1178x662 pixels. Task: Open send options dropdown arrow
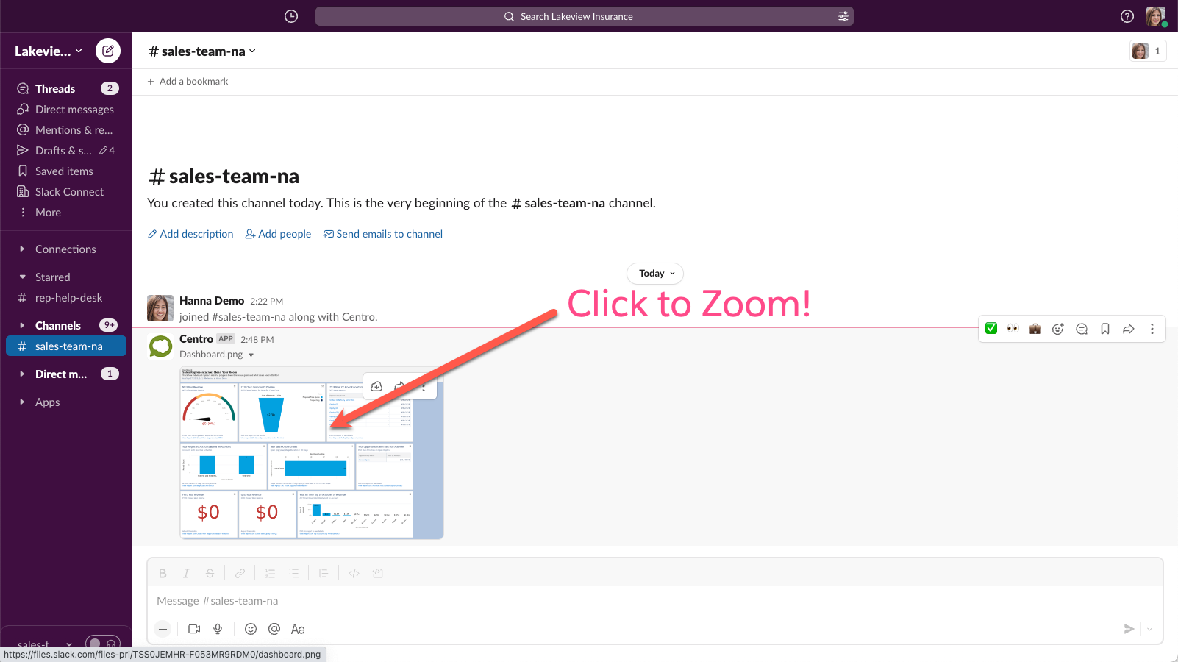pos(1149,629)
